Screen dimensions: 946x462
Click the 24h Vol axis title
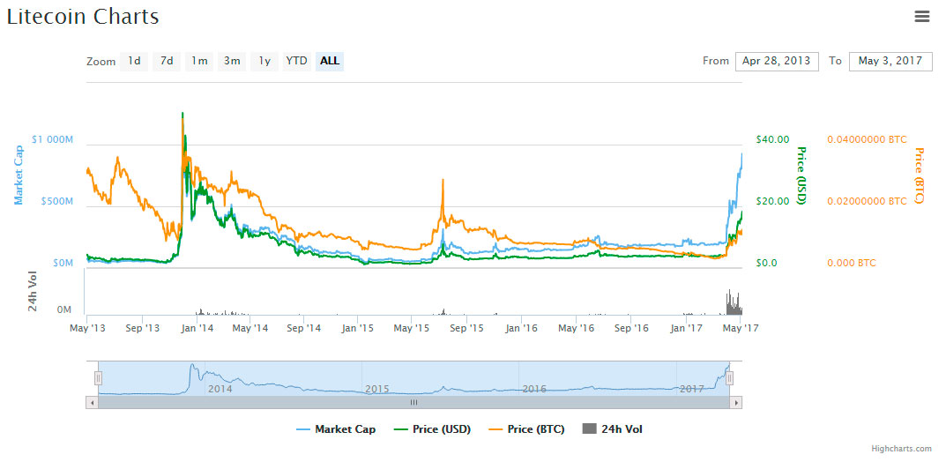[34, 293]
